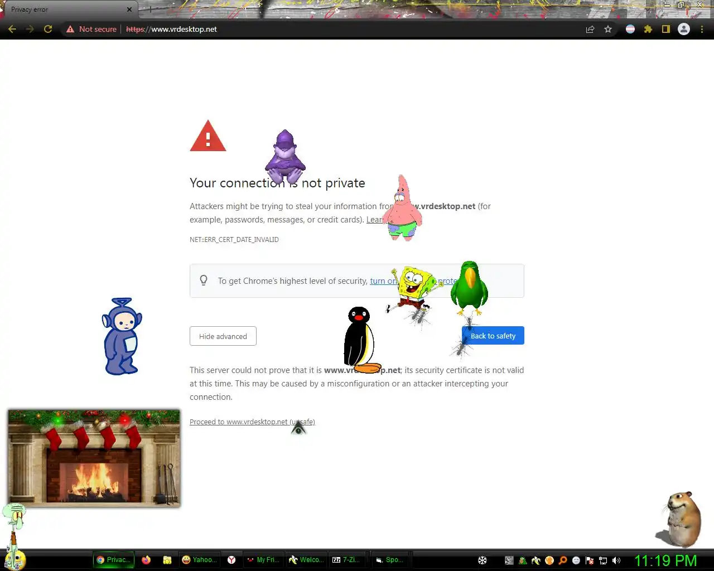This screenshot has width=714, height=571.
Task: Open the network connection tray icon
Action: tap(603, 560)
